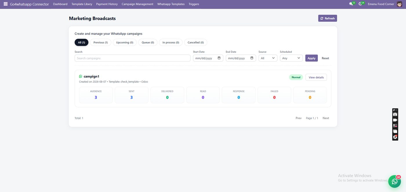Click the SENT stat card

point(131,95)
